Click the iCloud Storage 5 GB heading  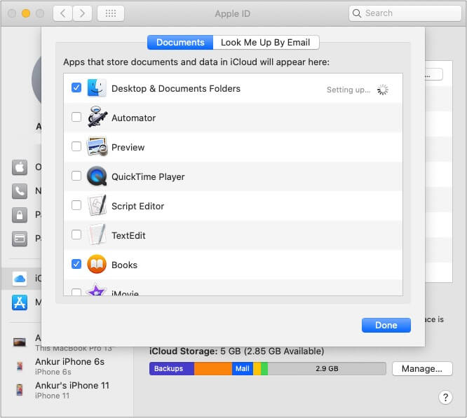[236, 351]
